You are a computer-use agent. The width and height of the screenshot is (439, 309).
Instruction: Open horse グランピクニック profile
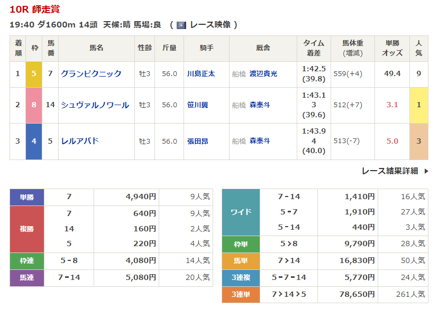pyautogui.click(x=91, y=74)
